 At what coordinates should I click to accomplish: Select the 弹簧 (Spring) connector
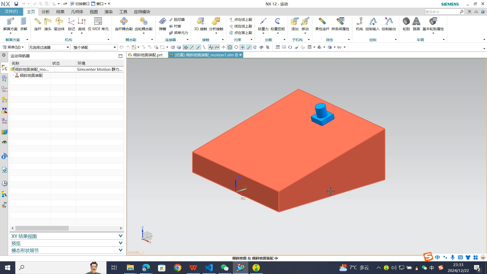pos(163,24)
